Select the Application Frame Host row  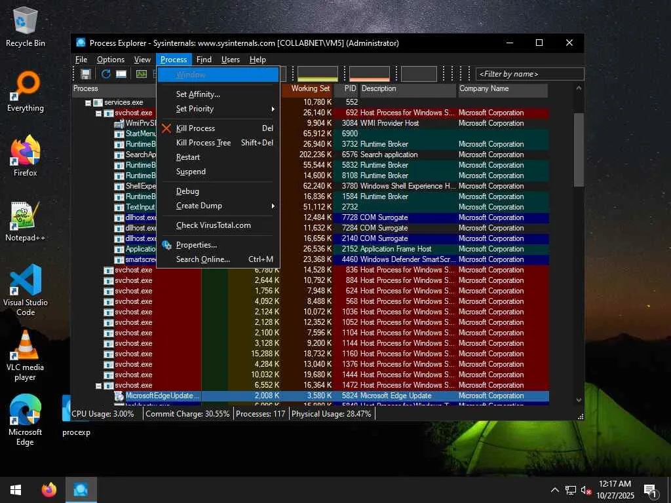(310, 249)
